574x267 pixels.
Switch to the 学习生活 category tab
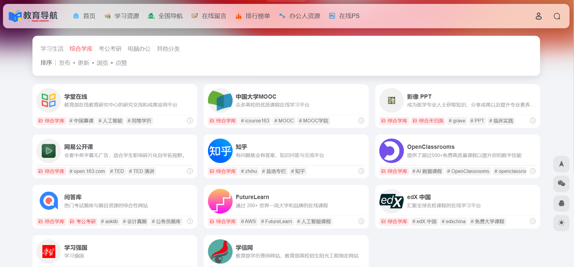(x=52, y=49)
